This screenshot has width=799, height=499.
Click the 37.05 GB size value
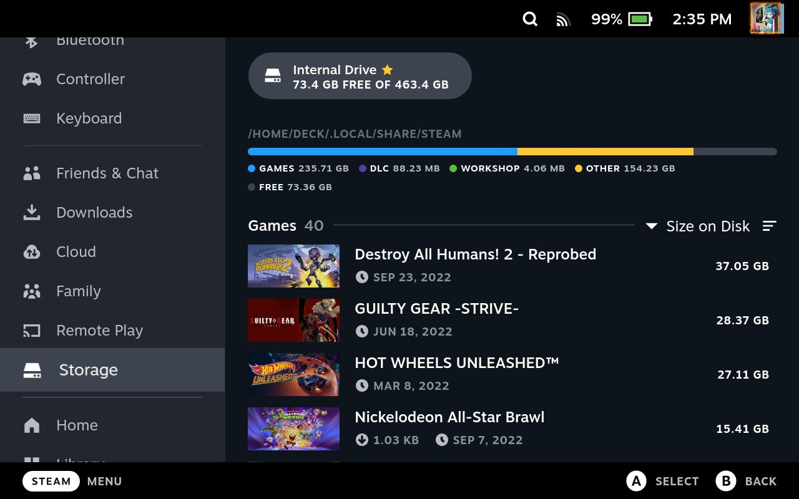point(742,266)
